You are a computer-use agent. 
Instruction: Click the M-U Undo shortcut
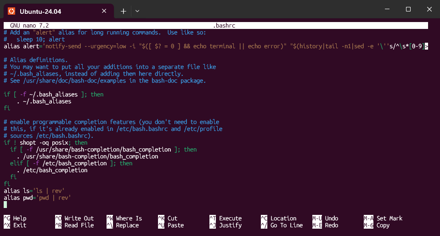(325, 219)
